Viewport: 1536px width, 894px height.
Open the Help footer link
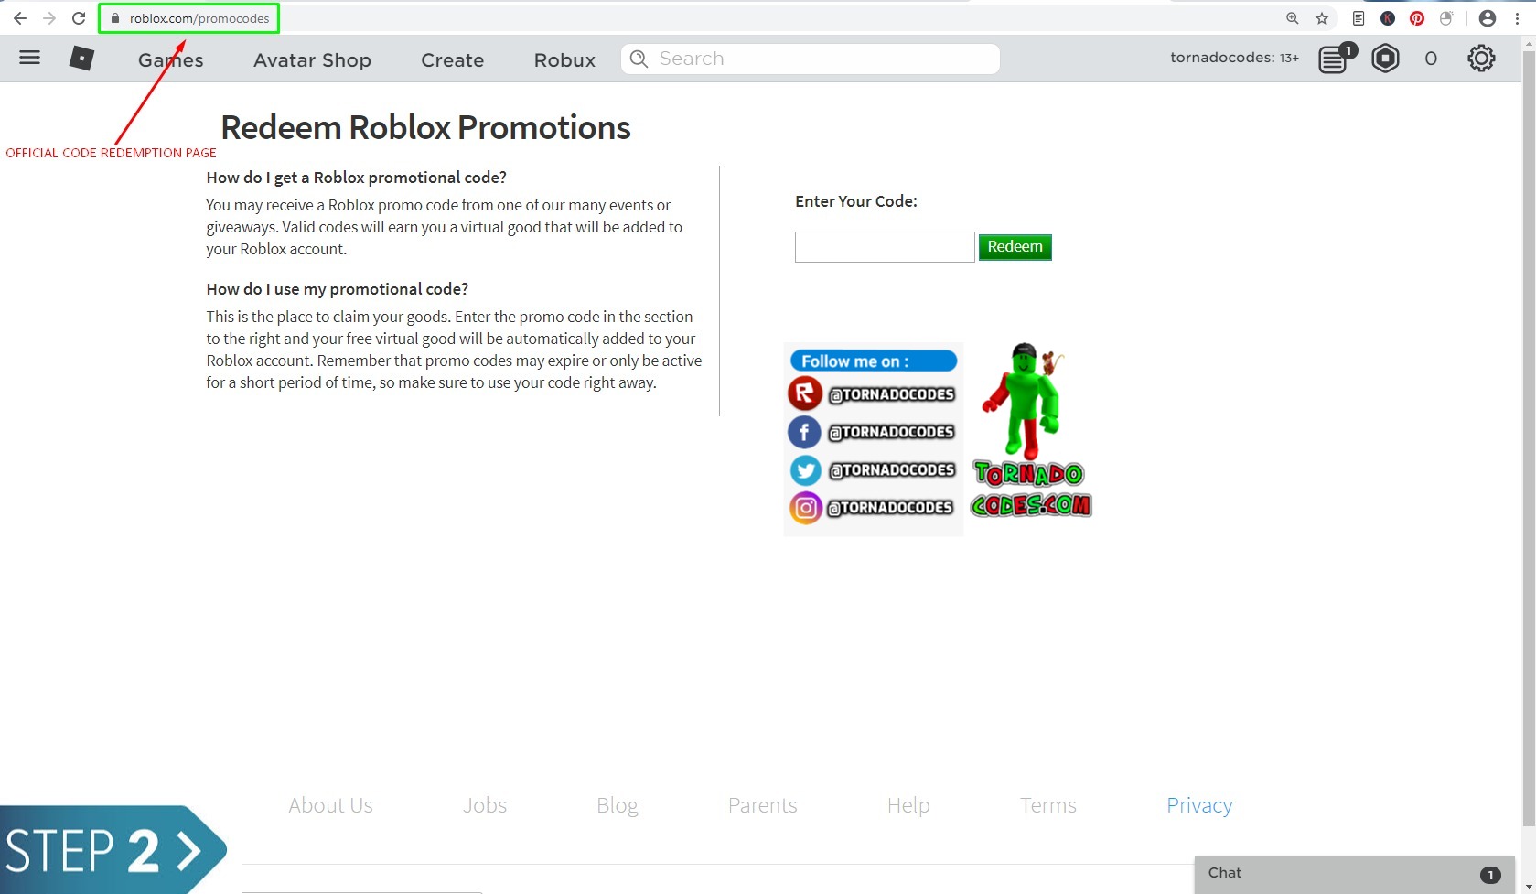click(908, 805)
